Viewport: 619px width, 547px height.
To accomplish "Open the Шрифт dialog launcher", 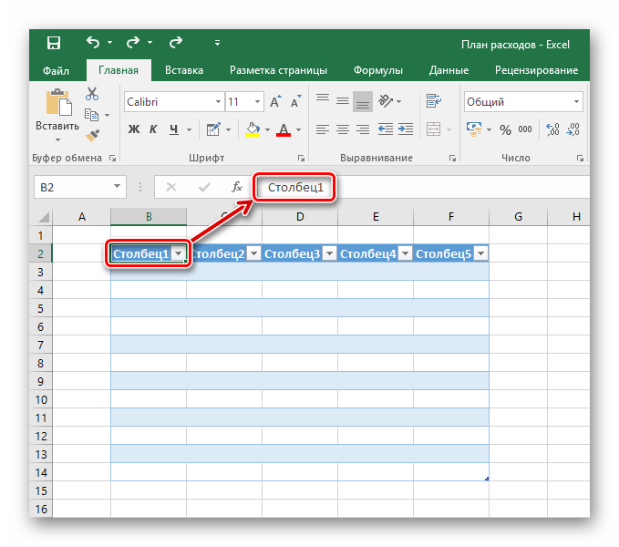I will [301, 159].
